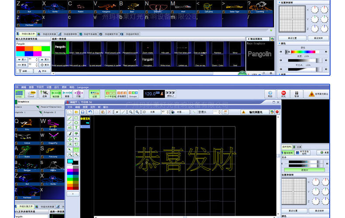Adjust the 90 size spinner in text panel
This screenshot has width=345, height=218.
point(34,59)
